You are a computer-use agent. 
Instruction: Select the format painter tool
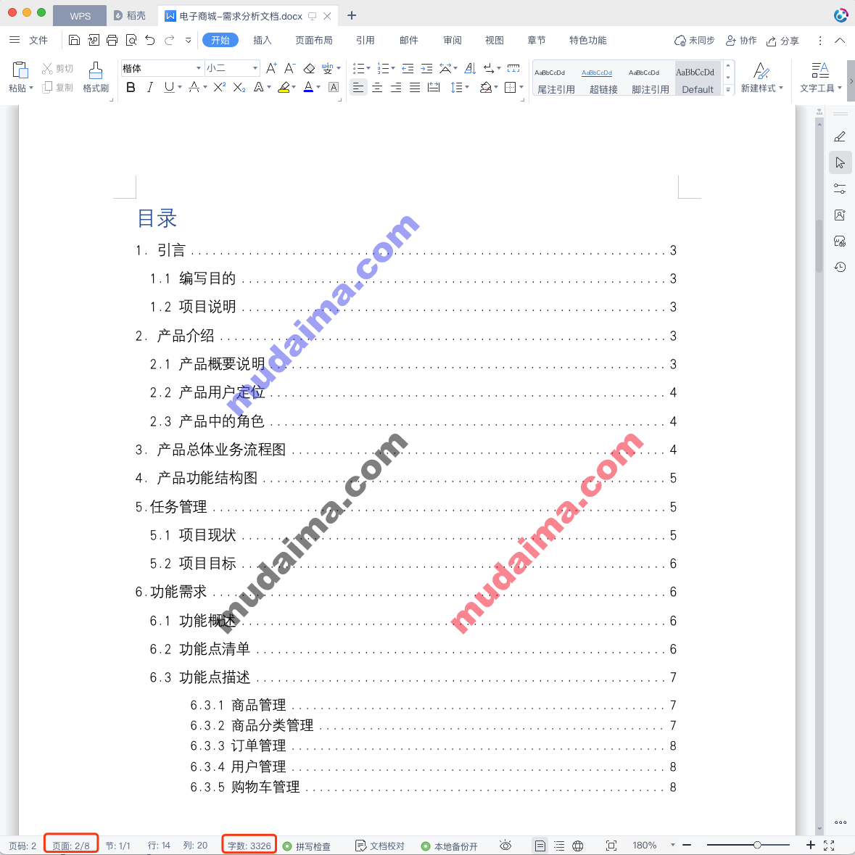coord(95,78)
